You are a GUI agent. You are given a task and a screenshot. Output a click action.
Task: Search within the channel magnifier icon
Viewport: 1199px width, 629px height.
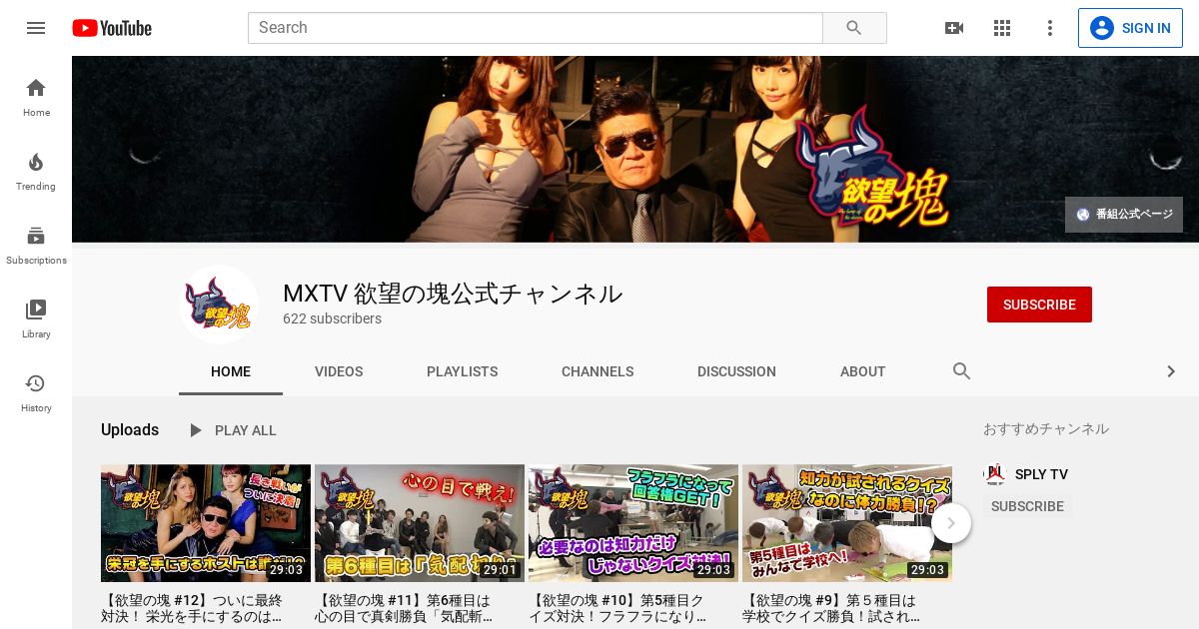coord(962,371)
